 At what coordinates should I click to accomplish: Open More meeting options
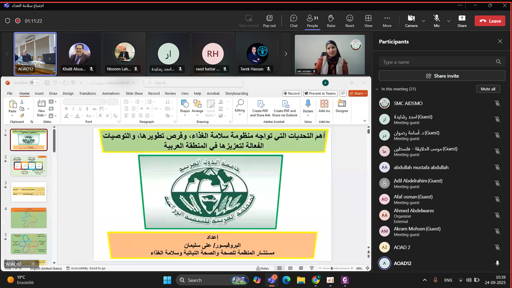pos(387,21)
